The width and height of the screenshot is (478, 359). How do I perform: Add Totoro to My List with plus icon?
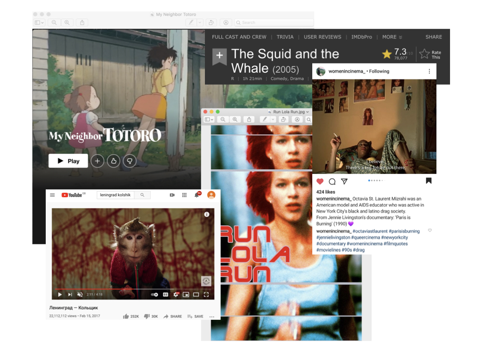97,161
